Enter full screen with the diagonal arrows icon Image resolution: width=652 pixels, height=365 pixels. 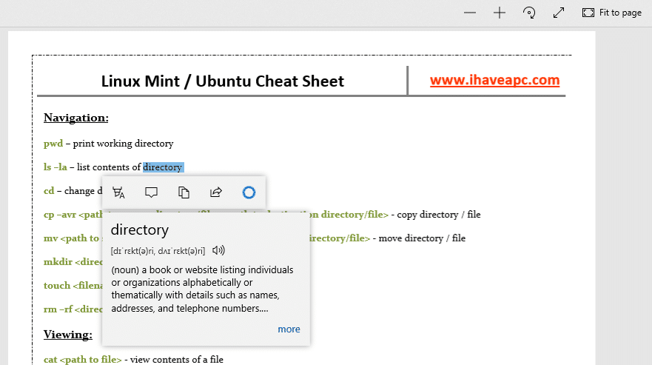pyautogui.click(x=559, y=13)
